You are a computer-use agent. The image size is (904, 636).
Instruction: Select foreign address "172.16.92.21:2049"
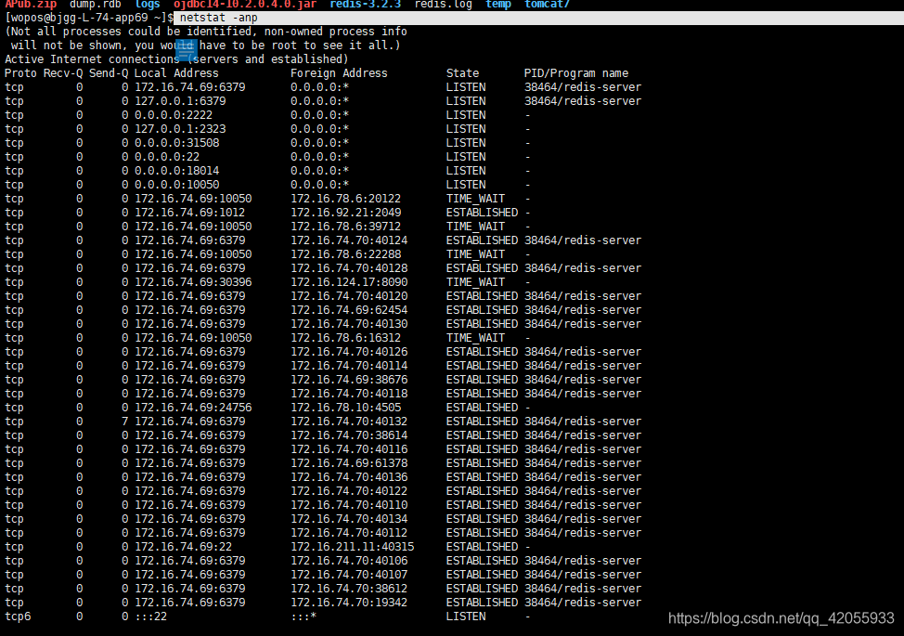point(345,213)
